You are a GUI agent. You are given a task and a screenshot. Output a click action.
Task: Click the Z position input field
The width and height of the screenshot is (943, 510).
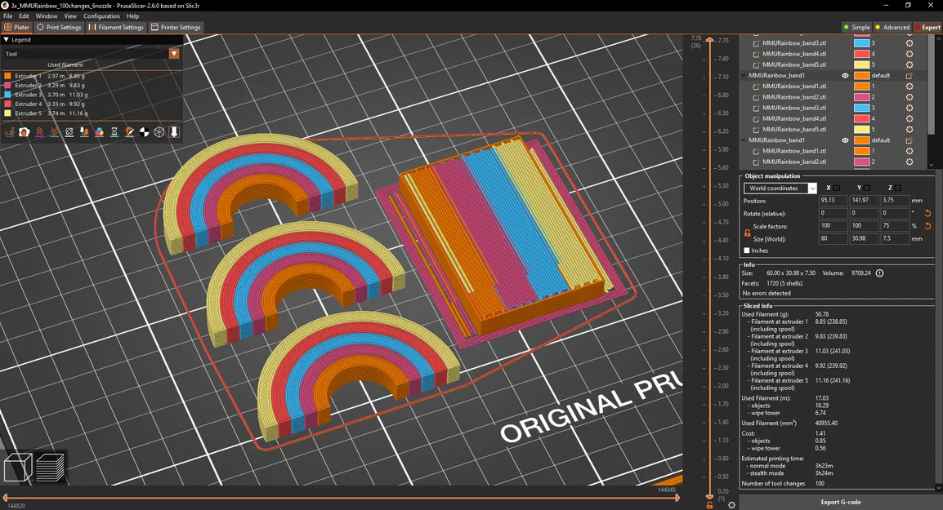(893, 201)
